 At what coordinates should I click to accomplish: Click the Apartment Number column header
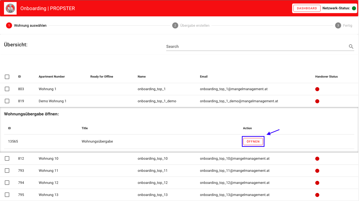(x=52, y=77)
